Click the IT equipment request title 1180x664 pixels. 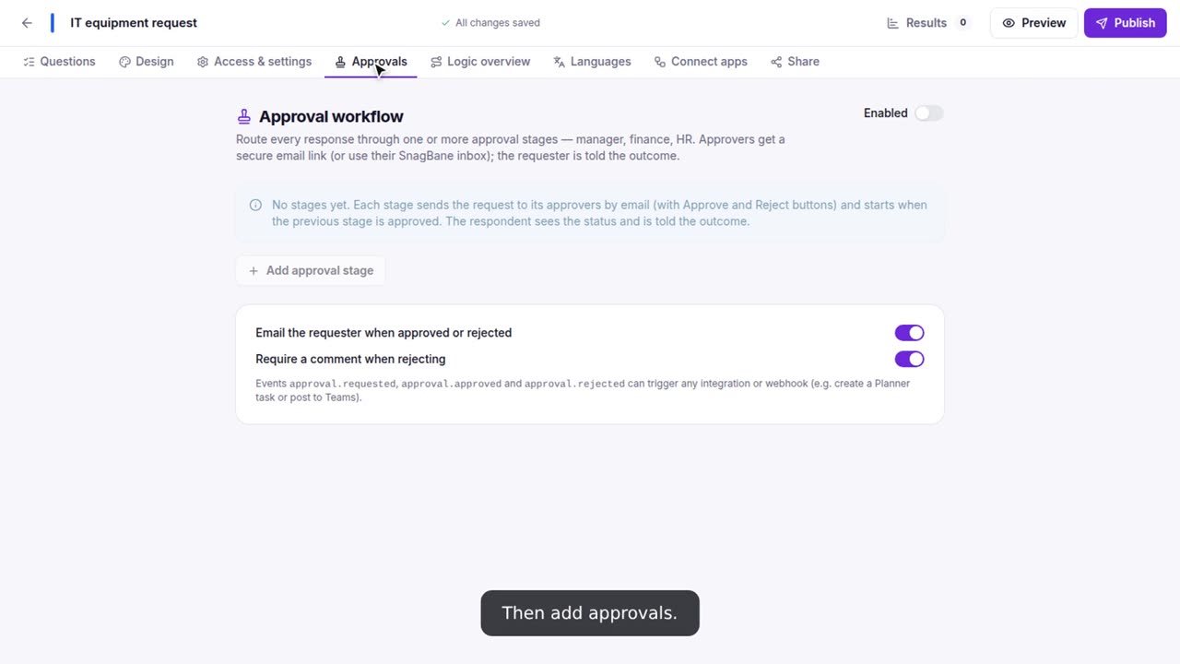pyautogui.click(x=134, y=23)
